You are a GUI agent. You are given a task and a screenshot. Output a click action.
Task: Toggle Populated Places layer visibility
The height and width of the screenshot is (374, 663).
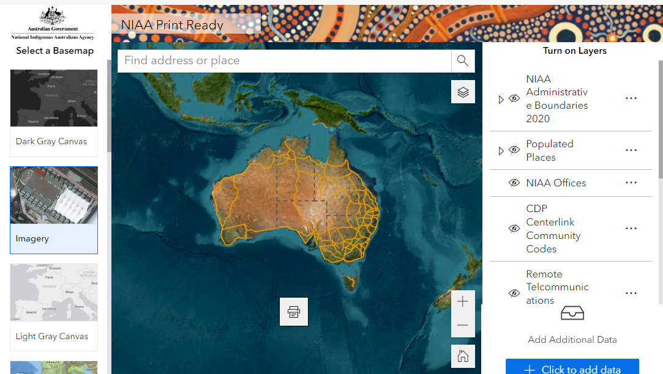(514, 150)
